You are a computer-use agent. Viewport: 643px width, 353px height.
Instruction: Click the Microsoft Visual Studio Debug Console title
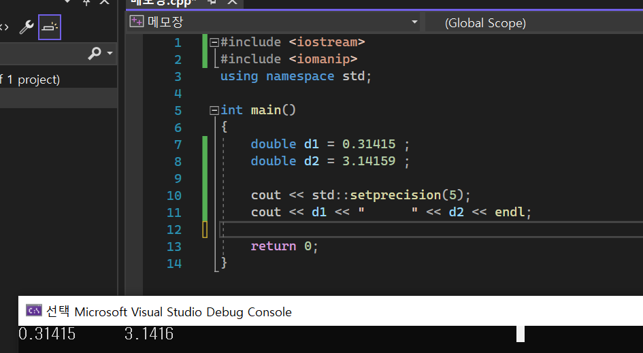183,312
